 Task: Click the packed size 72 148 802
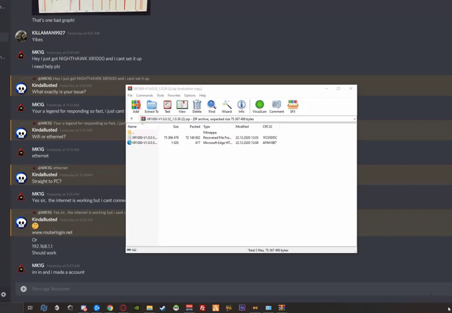[x=193, y=138]
